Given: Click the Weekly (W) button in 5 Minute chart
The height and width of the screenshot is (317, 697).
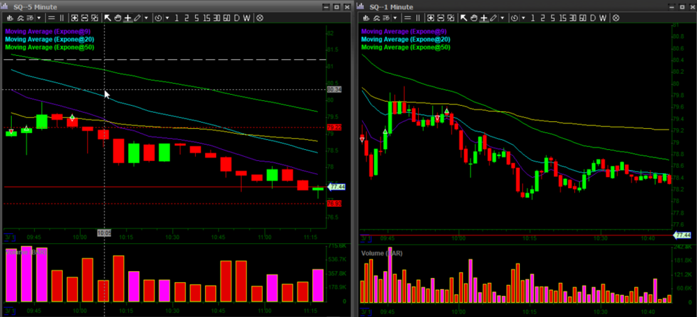Looking at the screenshot, I should [247, 17].
